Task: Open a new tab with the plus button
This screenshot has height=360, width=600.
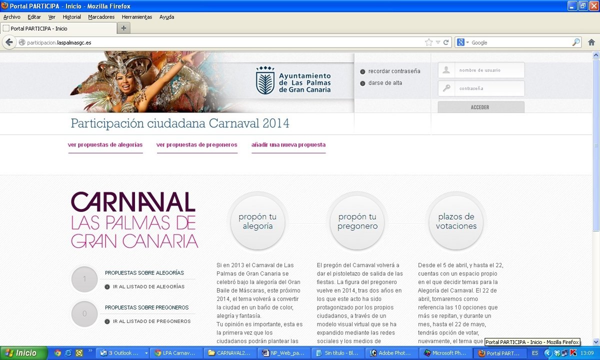Action: pos(123,28)
